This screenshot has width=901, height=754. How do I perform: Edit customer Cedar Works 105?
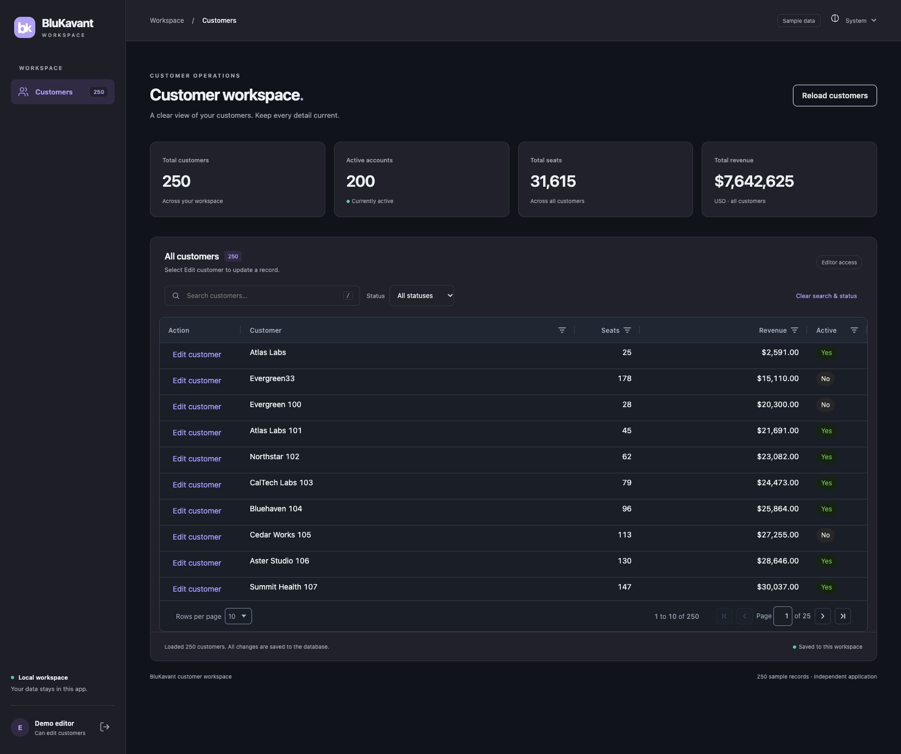point(197,537)
